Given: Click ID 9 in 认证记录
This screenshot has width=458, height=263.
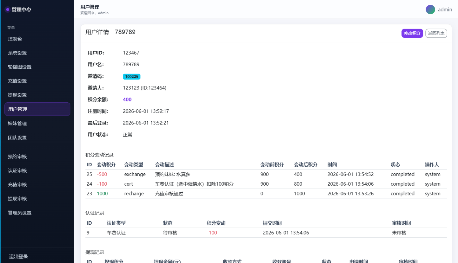Looking at the screenshot, I should click(88, 233).
